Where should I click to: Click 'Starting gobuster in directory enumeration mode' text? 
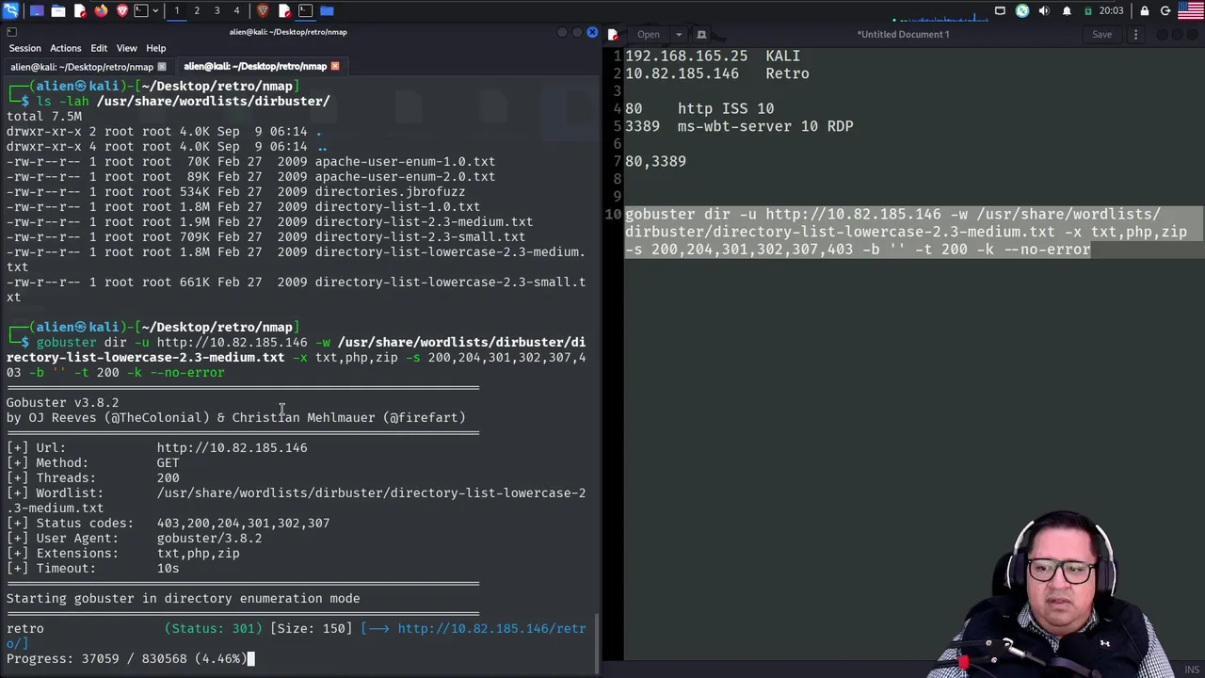(183, 599)
